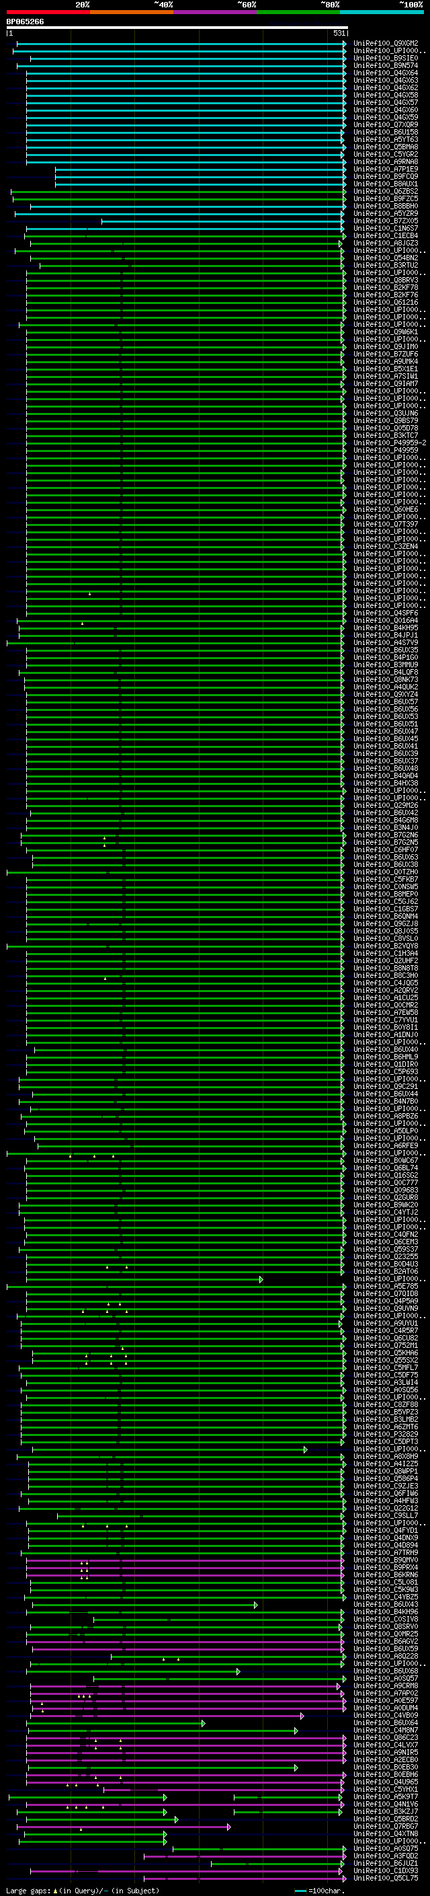The image size is (430, 1896).
Task: Select the UniRef100_A2ECB0 label
Action: tap(386, 1759)
